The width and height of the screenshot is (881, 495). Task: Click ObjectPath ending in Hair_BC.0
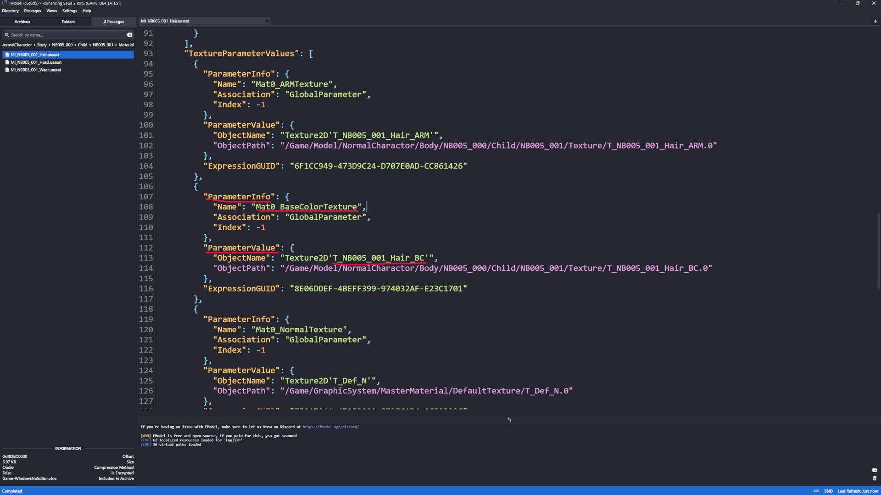click(x=496, y=268)
